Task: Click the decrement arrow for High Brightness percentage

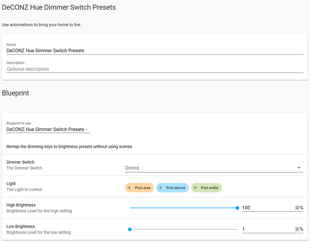Action: (297, 209)
